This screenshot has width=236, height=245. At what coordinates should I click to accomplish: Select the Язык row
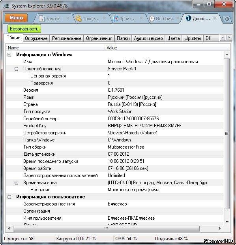click(x=115, y=97)
